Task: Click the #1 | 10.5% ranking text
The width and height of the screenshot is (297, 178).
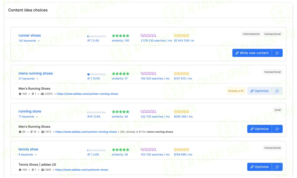Action: pos(94,79)
